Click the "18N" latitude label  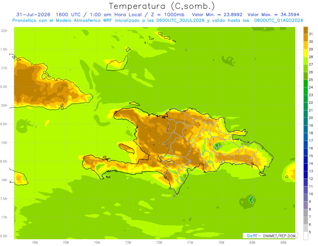click(x=4, y=180)
